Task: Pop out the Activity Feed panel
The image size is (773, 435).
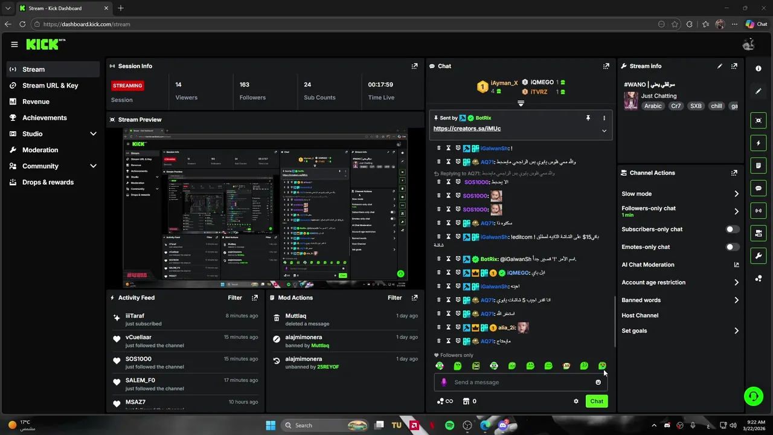Action: click(255, 298)
